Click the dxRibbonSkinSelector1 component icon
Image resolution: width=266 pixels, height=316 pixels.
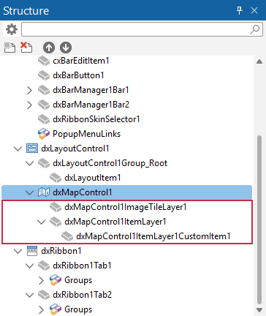(x=44, y=119)
